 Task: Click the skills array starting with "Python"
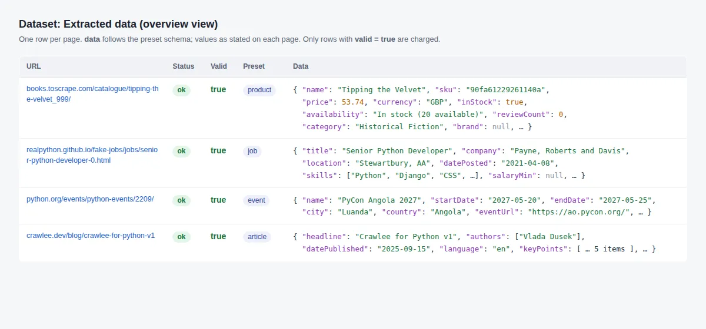click(414, 176)
